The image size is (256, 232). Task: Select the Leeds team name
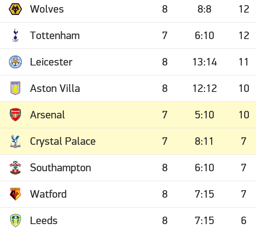[x=44, y=221]
